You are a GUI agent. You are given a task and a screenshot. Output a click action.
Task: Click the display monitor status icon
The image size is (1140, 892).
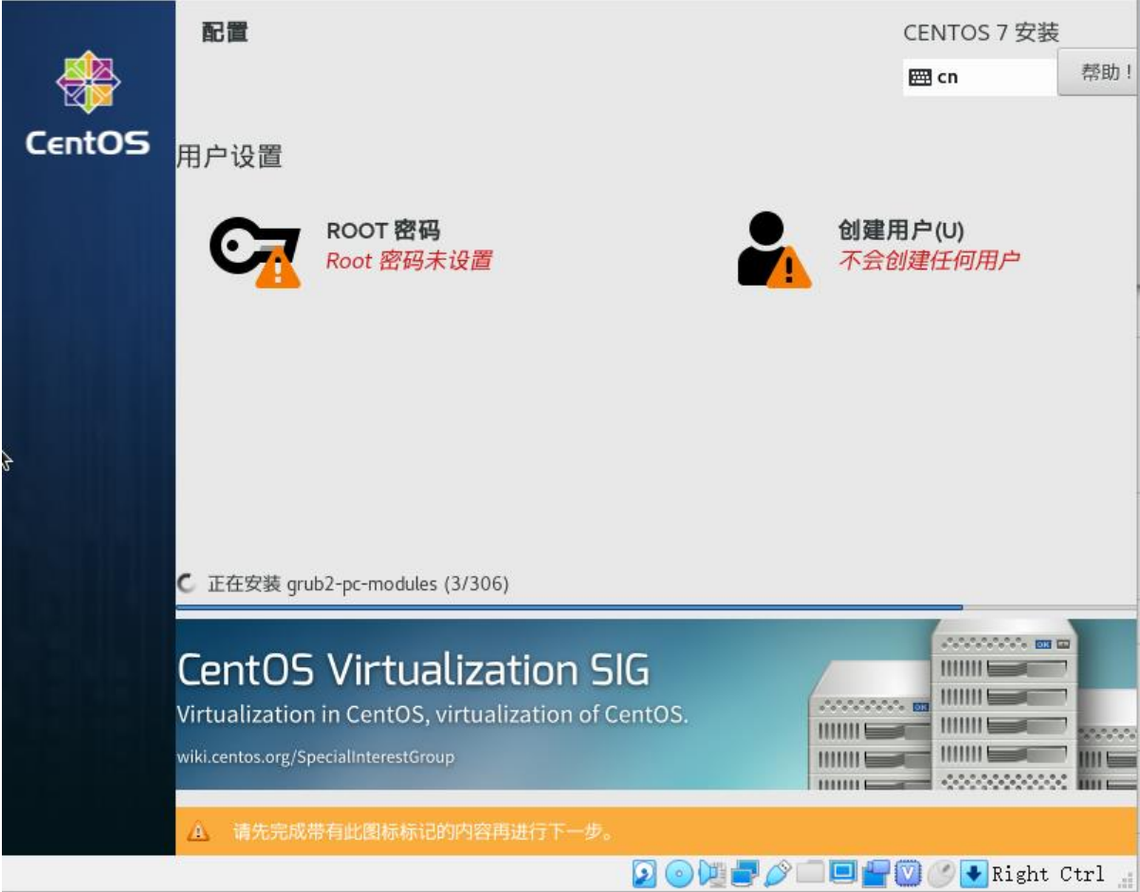[x=843, y=874]
